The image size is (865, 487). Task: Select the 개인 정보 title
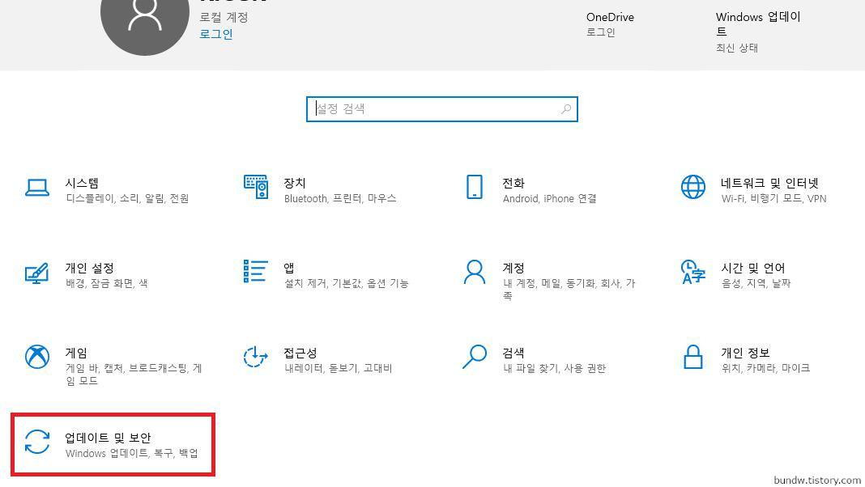tap(745, 353)
